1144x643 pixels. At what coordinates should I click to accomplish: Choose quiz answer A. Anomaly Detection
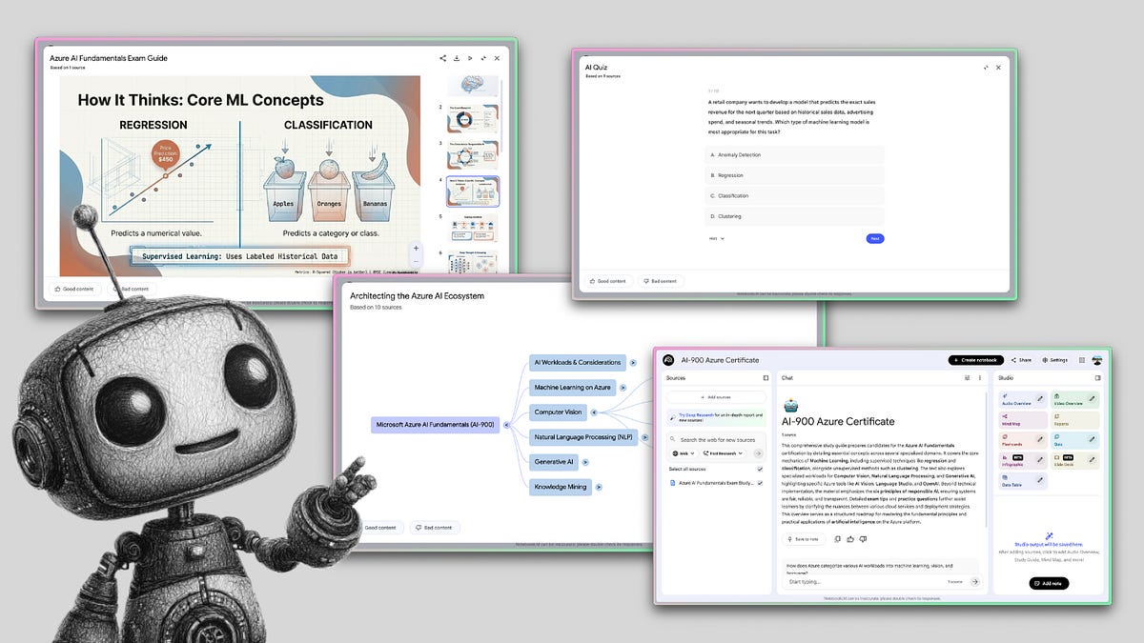[x=795, y=154]
